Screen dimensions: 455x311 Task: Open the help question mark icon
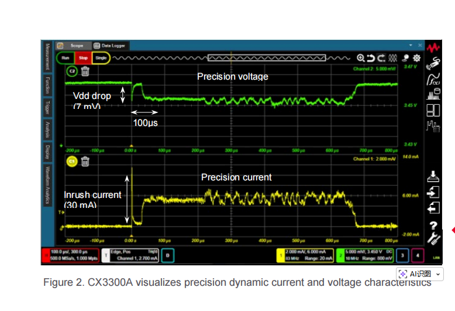coord(433,225)
